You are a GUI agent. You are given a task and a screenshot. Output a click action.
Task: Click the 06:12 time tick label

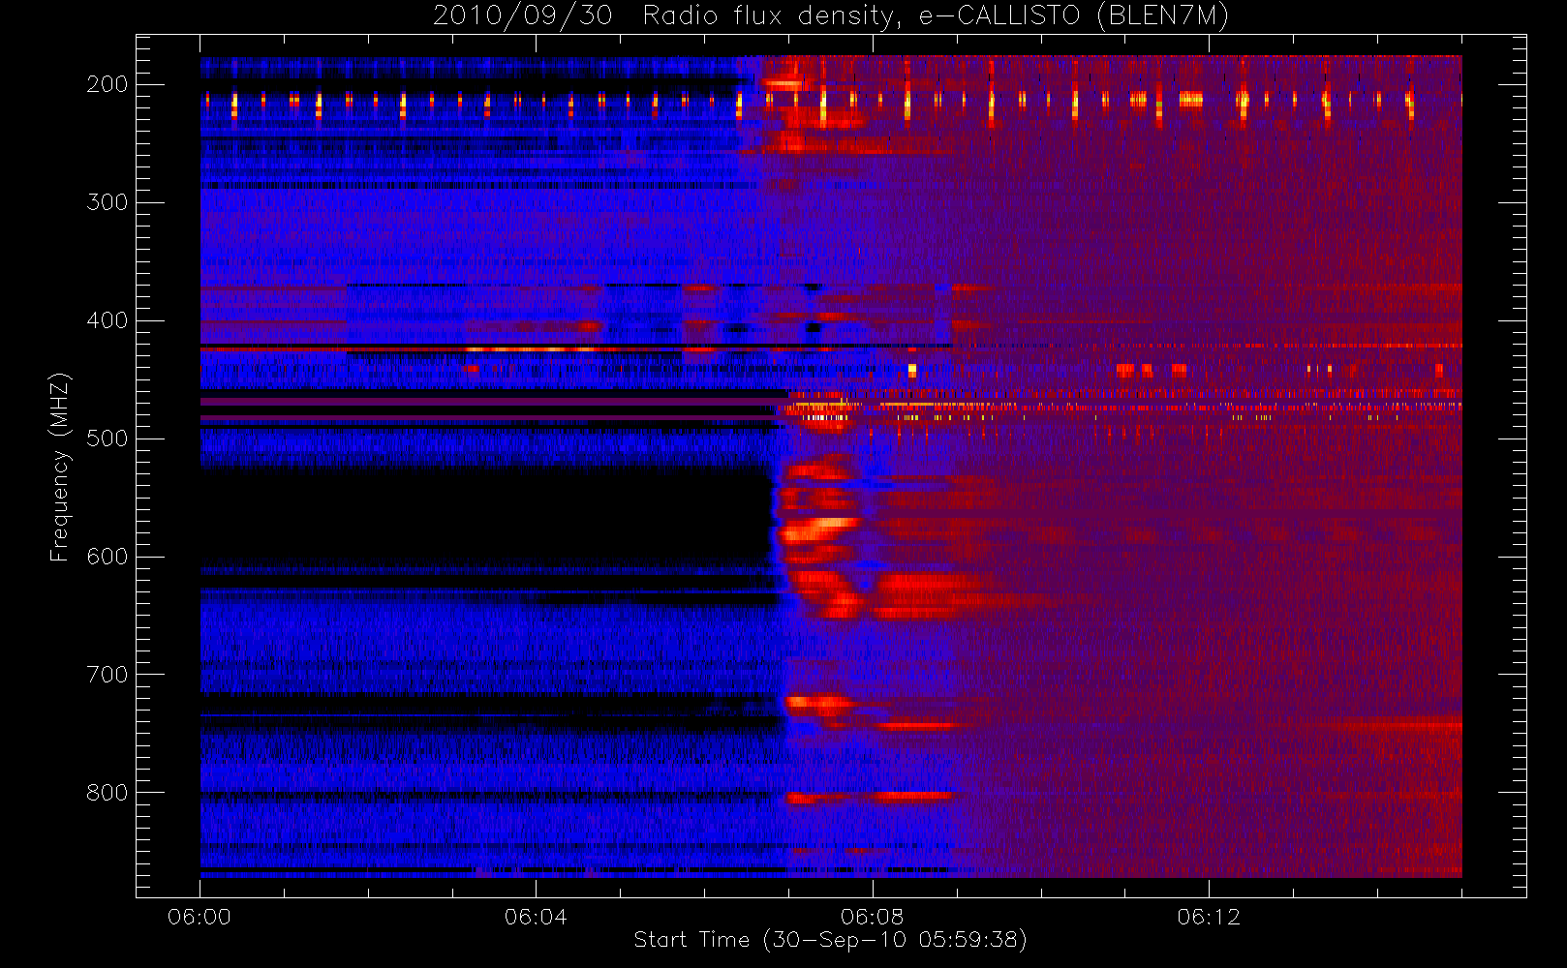click(x=1209, y=917)
